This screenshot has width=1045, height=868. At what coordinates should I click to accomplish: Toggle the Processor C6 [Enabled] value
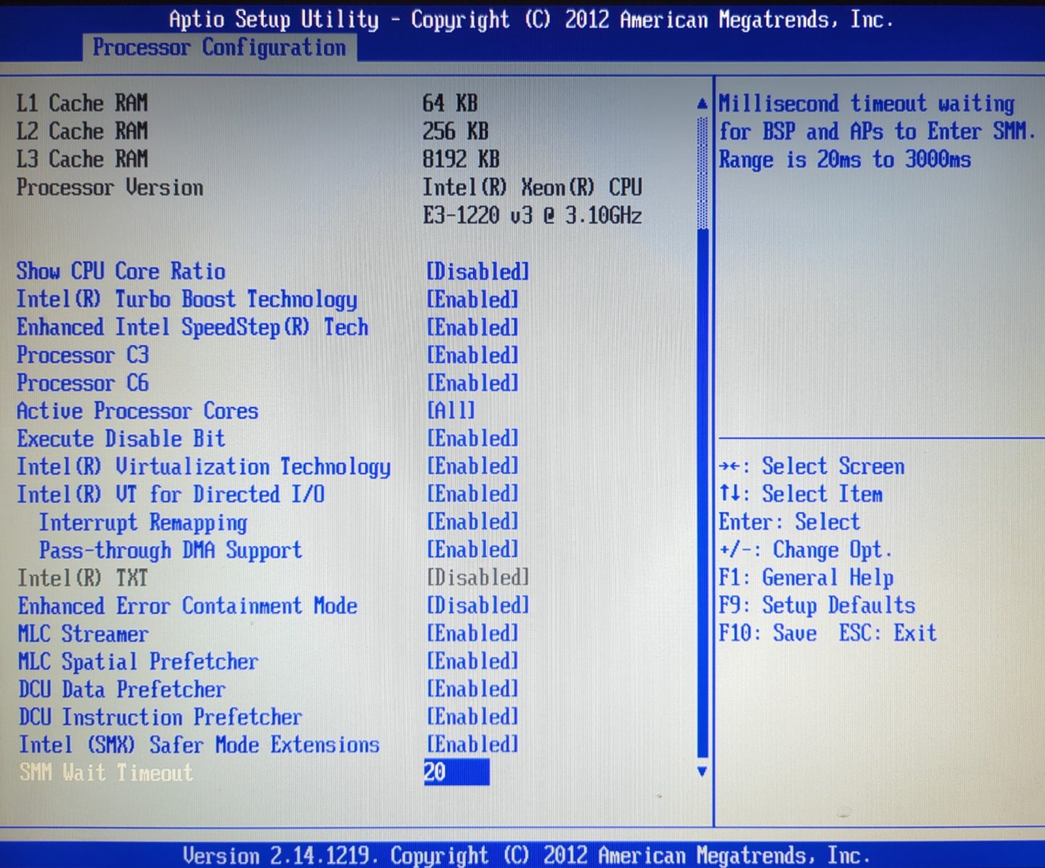pyautogui.click(x=473, y=383)
